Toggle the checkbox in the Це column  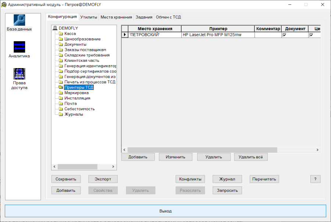point(311,35)
